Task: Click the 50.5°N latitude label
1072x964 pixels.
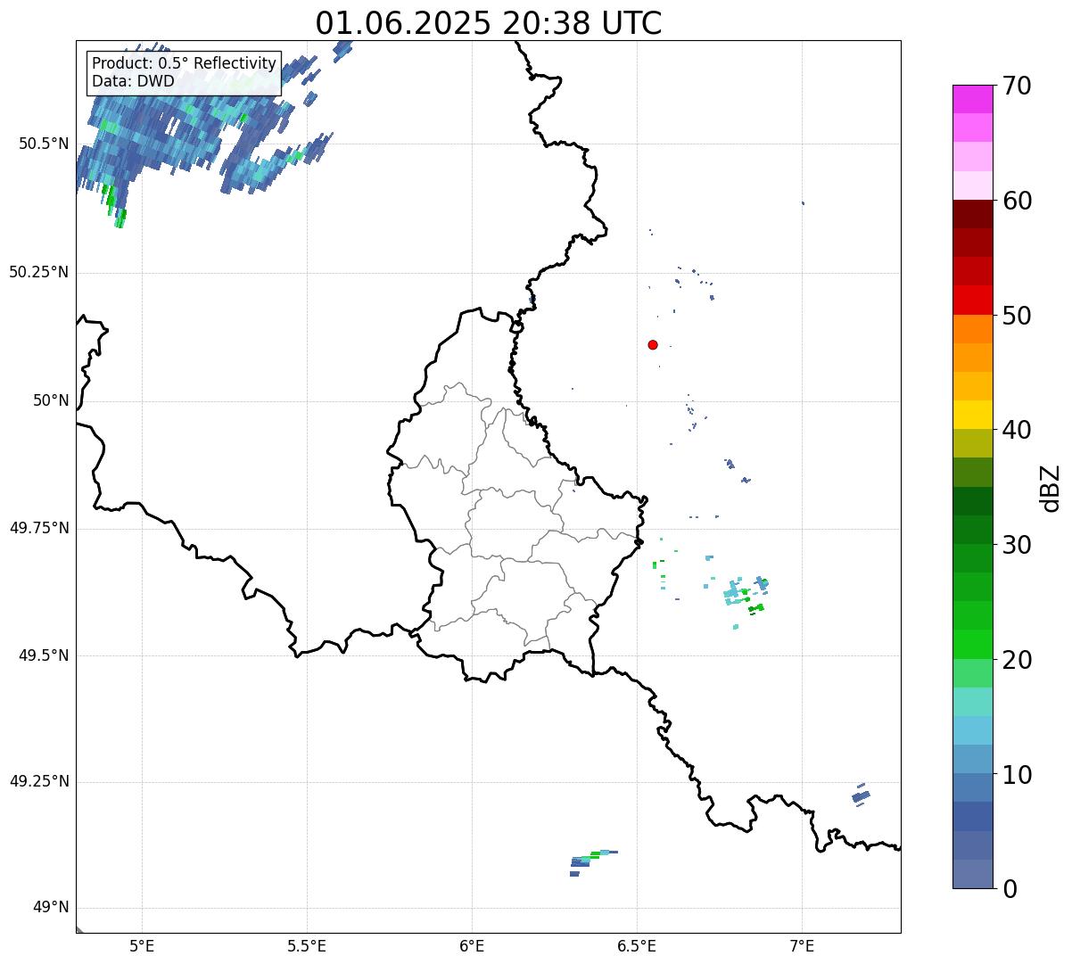Action: pyautogui.click(x=44, y=144)
